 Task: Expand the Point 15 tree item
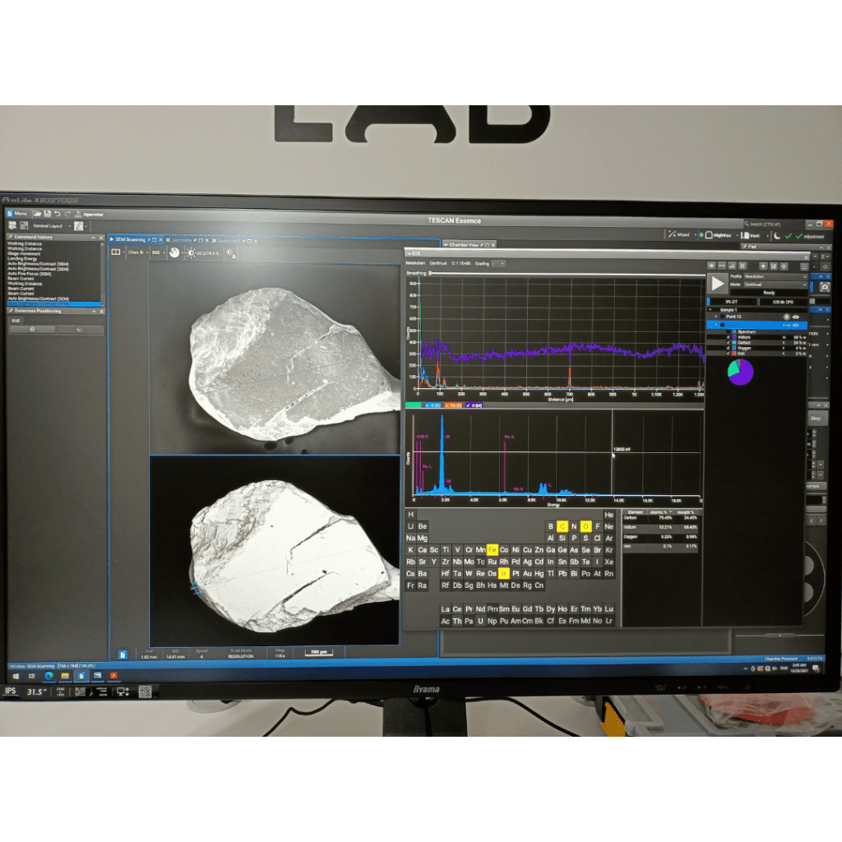click(x=716, y=317)
